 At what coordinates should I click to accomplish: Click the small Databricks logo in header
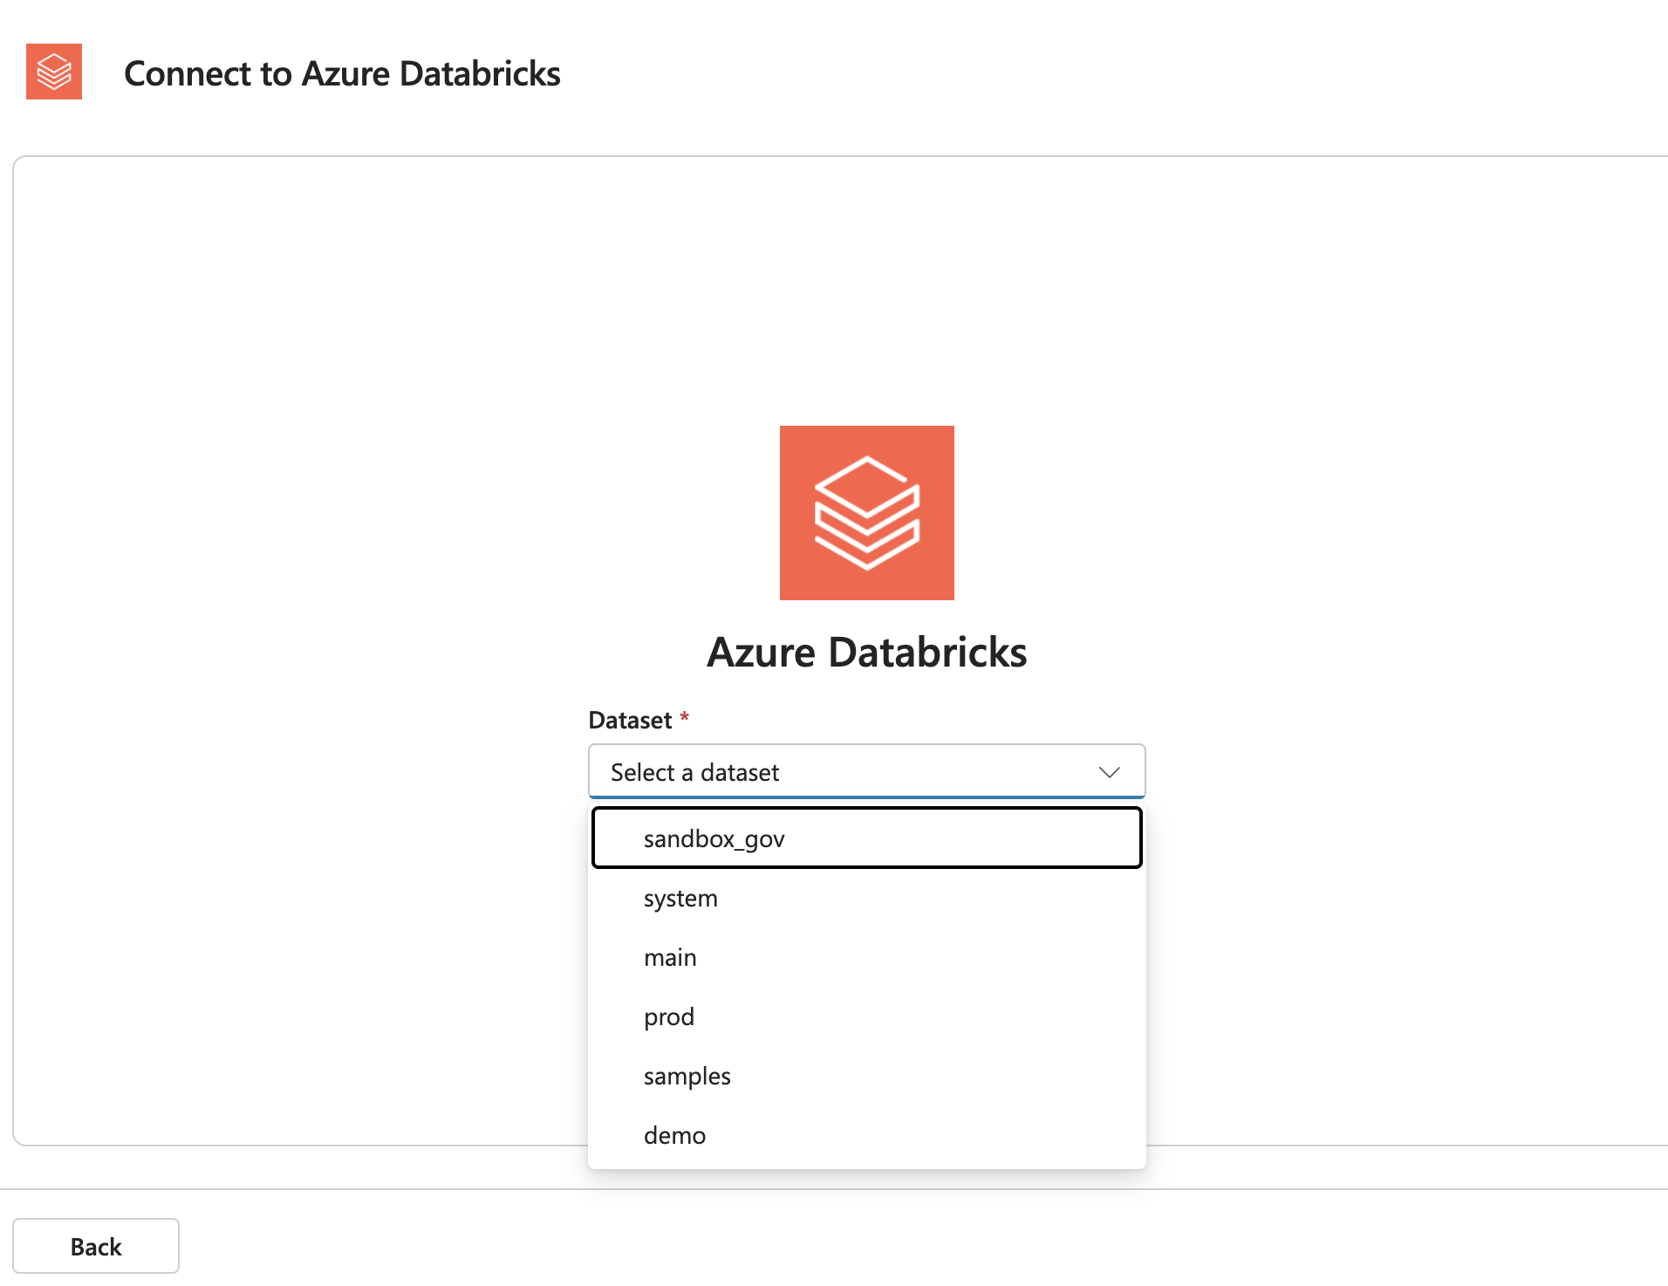tap(54, 72)
